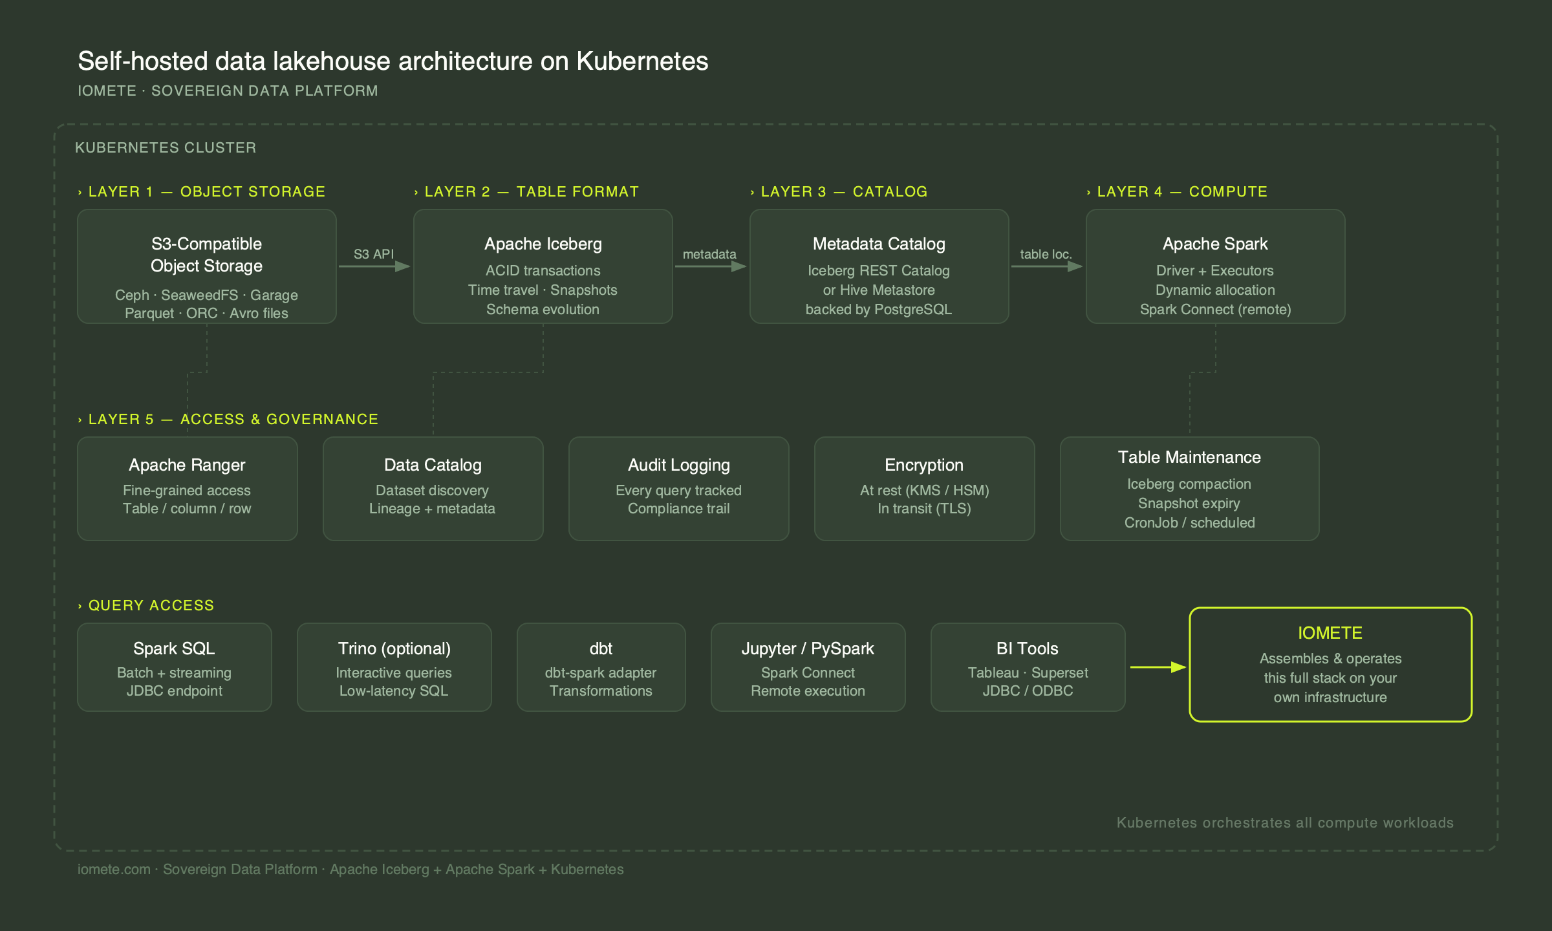The height and width of the screenshot is (931, 1552).
Task: Select the Table Maintenance card
Action: 1190,489
